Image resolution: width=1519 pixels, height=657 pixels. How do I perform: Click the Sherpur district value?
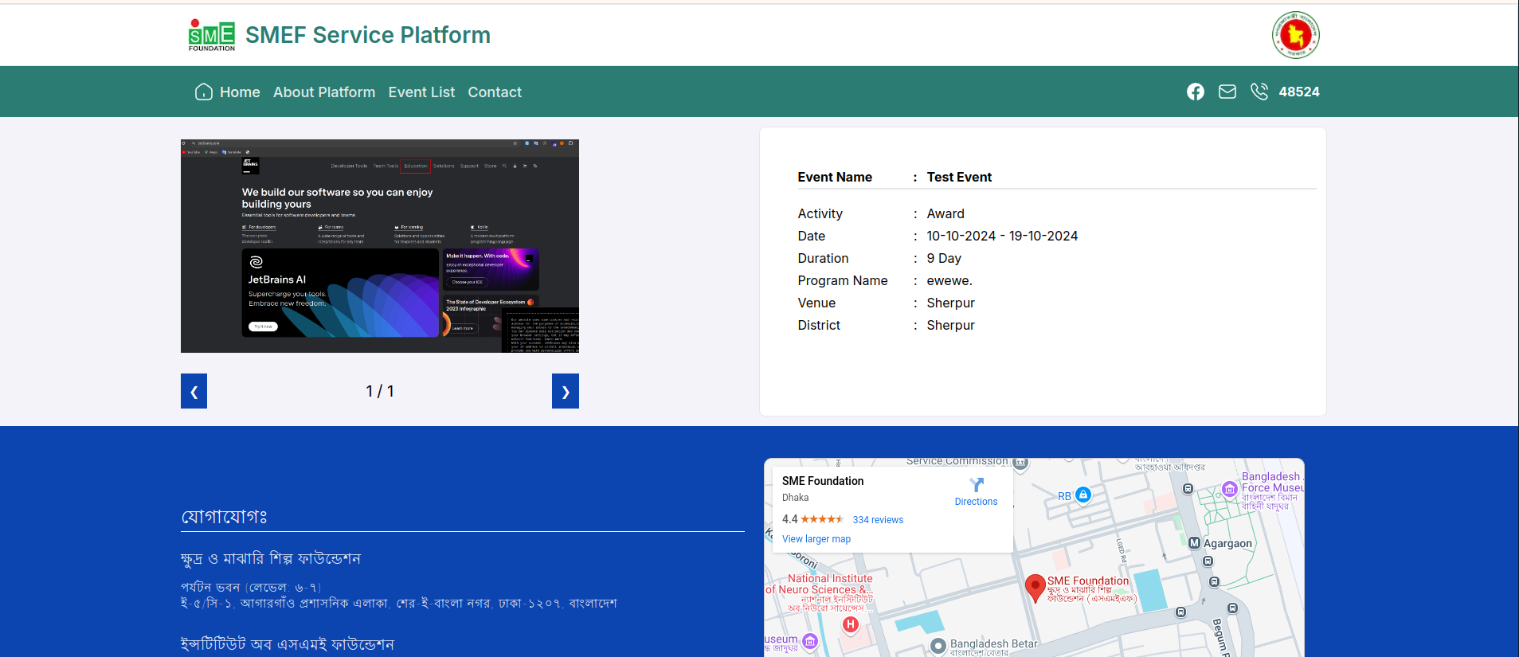coord(950,325)
